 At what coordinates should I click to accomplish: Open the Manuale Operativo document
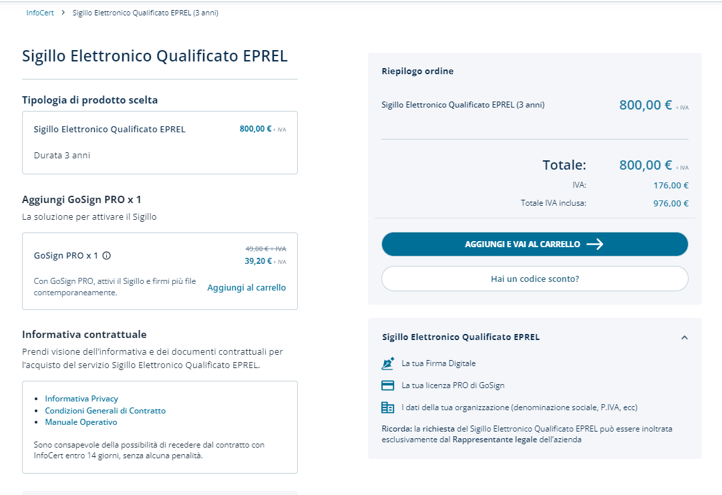(x=81, y=422)
